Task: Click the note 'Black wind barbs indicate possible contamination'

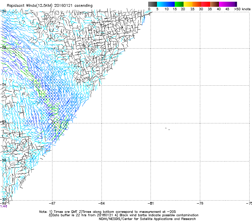Action: tap(159, 215)
